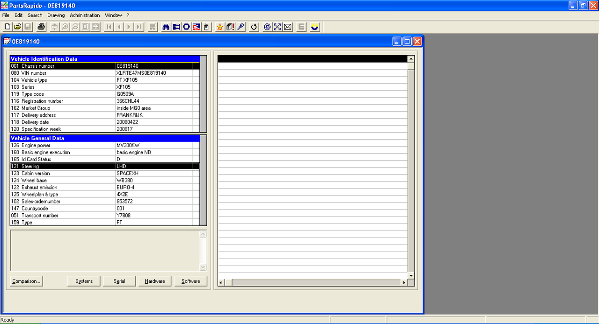Image resolution: width=599 pixels, height=324 pixels.
Task: Click the blue circle ring toolbar icon
Action: [186, 27]
